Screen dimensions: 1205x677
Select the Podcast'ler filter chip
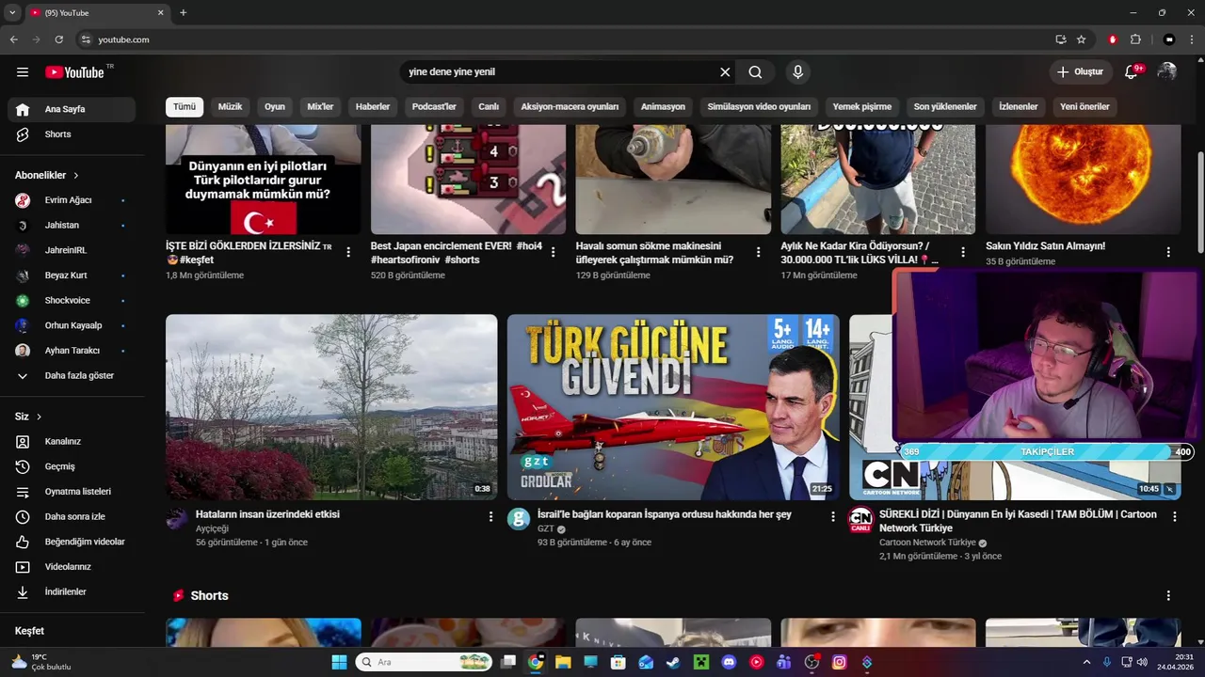(x=434, y=106)
